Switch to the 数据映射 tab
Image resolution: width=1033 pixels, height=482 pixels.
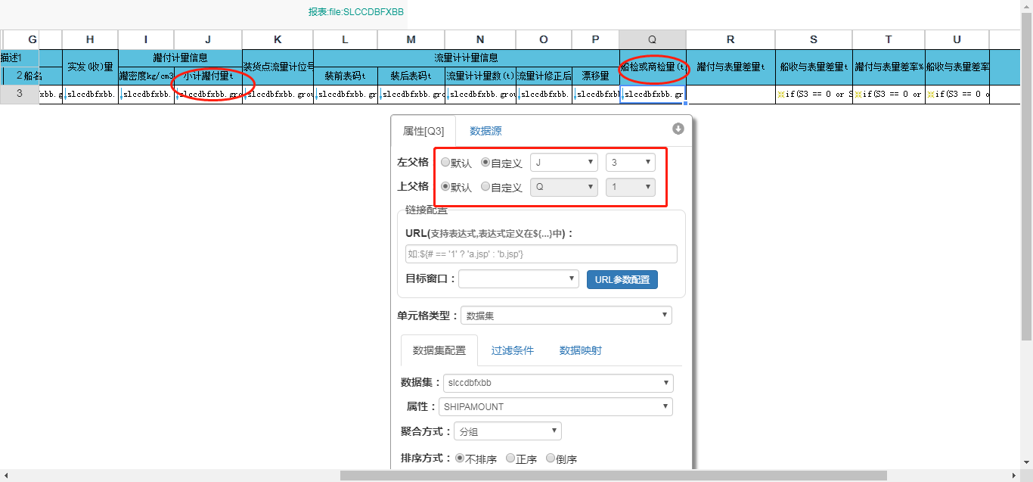pyautogui.click(x=579, y=350)
